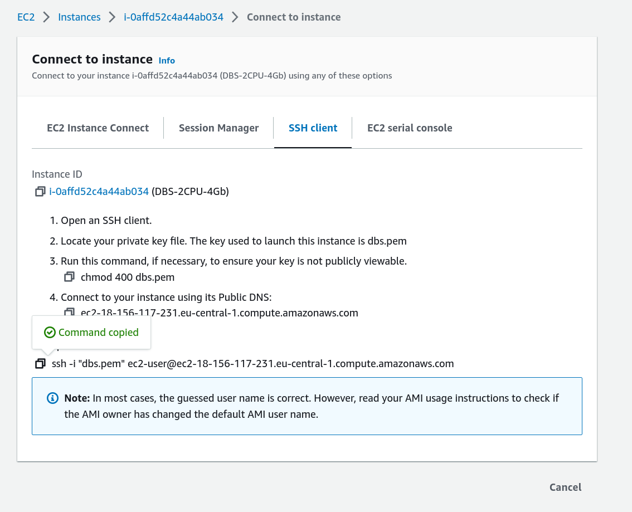Copy the instance ID with its copy icon
The height and width of the screenshot is (512, 632).
click(40, 192)
